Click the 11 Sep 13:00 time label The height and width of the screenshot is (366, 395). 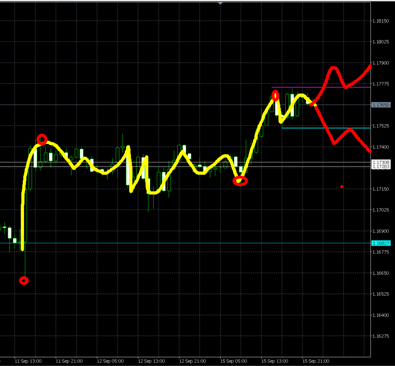28,361
